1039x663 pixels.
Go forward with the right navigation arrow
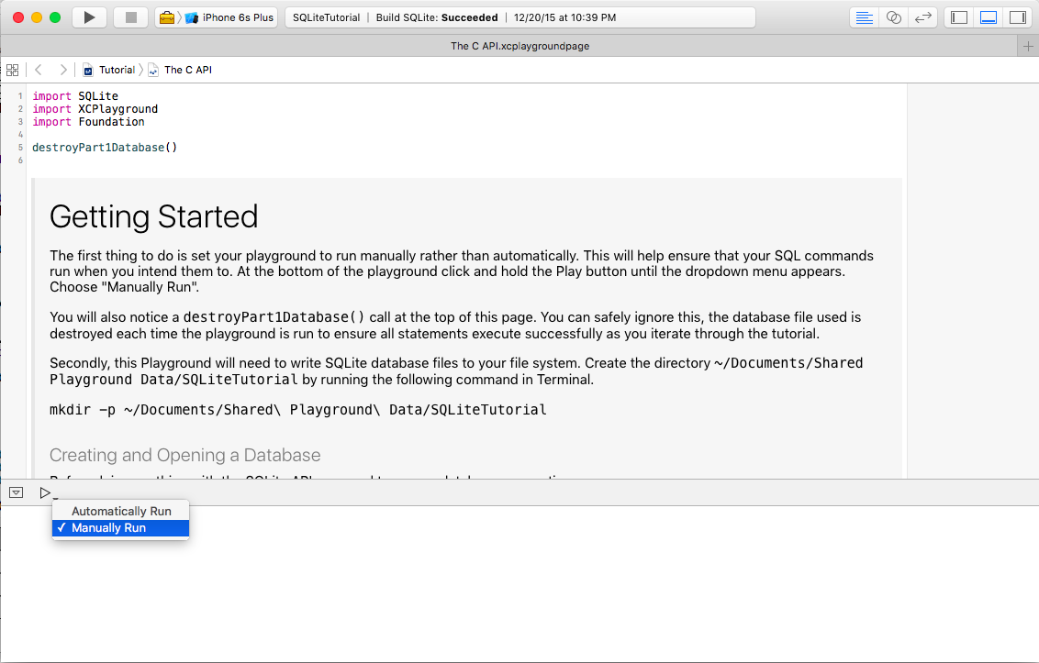coord(62,70)
